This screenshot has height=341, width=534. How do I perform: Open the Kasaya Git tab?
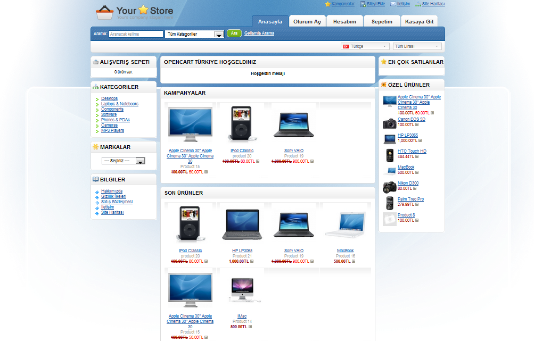tap(419, 21)
